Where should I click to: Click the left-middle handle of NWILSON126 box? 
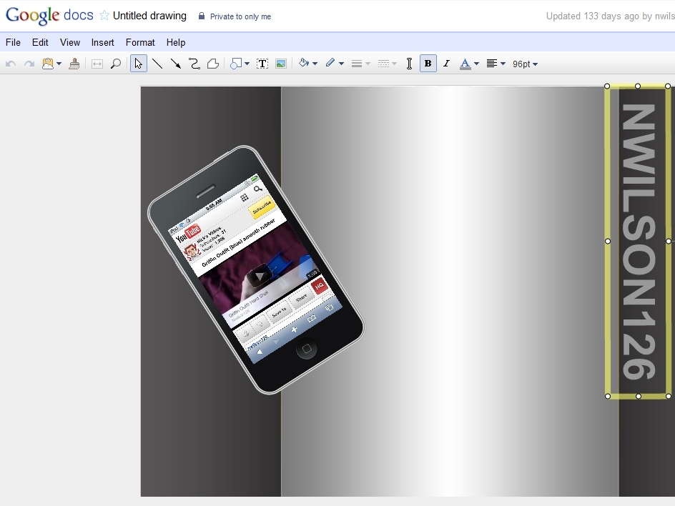click(x=608, y=242)
